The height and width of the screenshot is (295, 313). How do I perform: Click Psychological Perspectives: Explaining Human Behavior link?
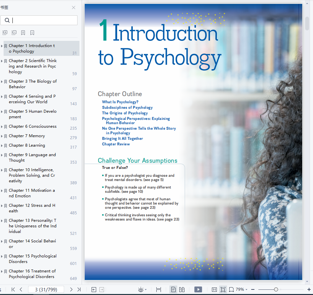pyautogui.click(x=136, y=121)
